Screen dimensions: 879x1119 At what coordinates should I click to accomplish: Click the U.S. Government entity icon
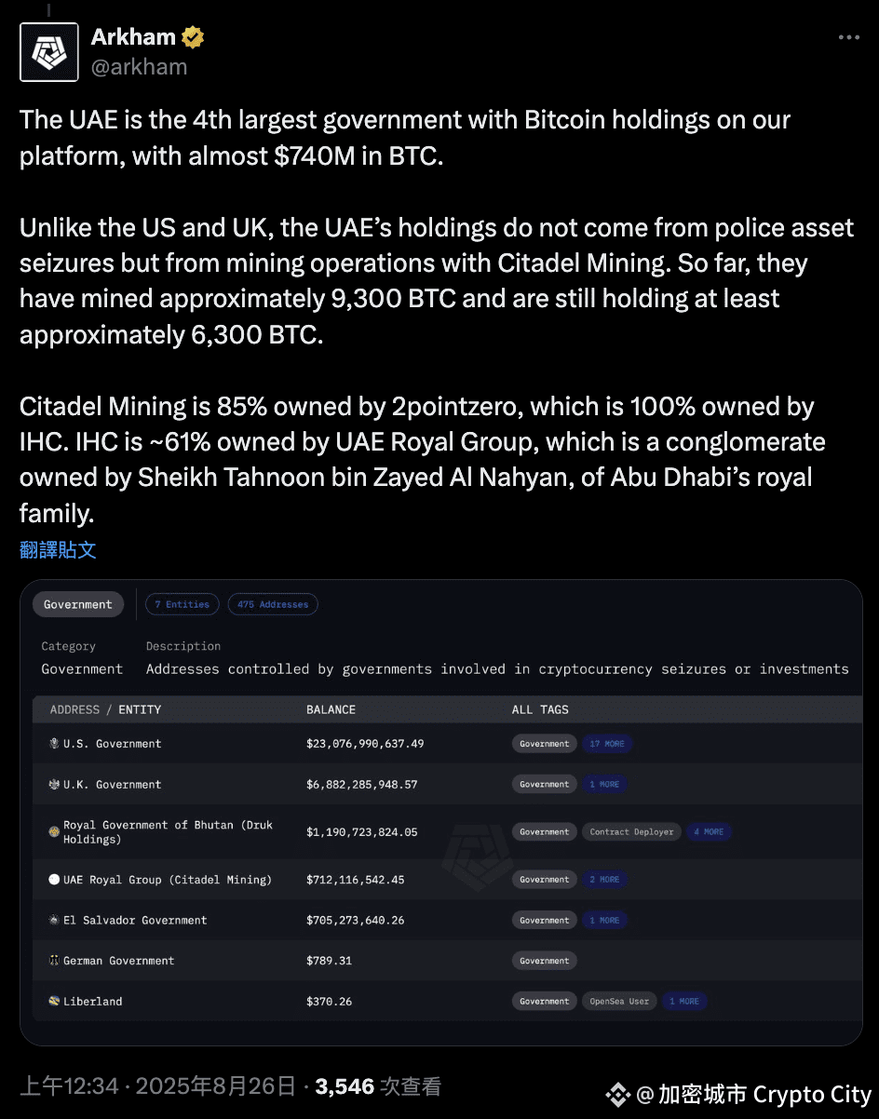tap(54, 744)
